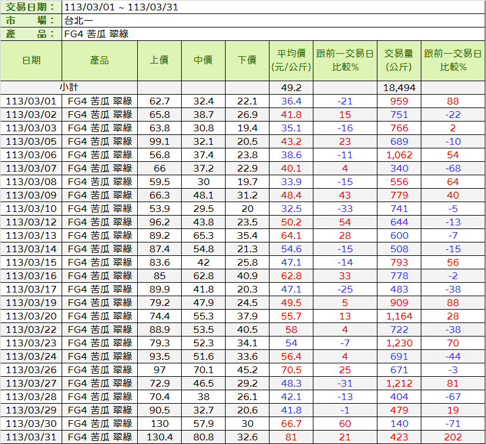This screenshot has width=486, height=444.
Task: Click the 下價 column header
Action: click(x=247, y=60)
